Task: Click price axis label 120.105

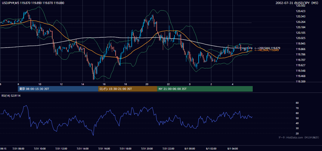Action: (301, 33)
